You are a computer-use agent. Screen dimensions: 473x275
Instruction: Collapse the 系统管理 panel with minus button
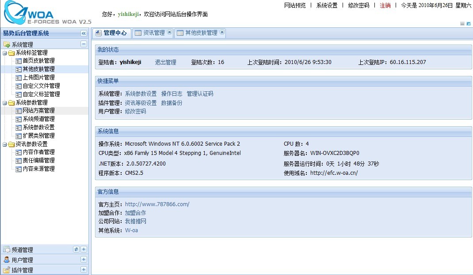[83, 44]
